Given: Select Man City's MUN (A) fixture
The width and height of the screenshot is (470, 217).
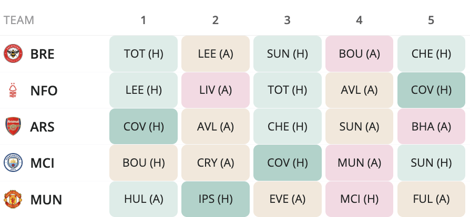Looking at the screenshot, I should click(360, 163).
